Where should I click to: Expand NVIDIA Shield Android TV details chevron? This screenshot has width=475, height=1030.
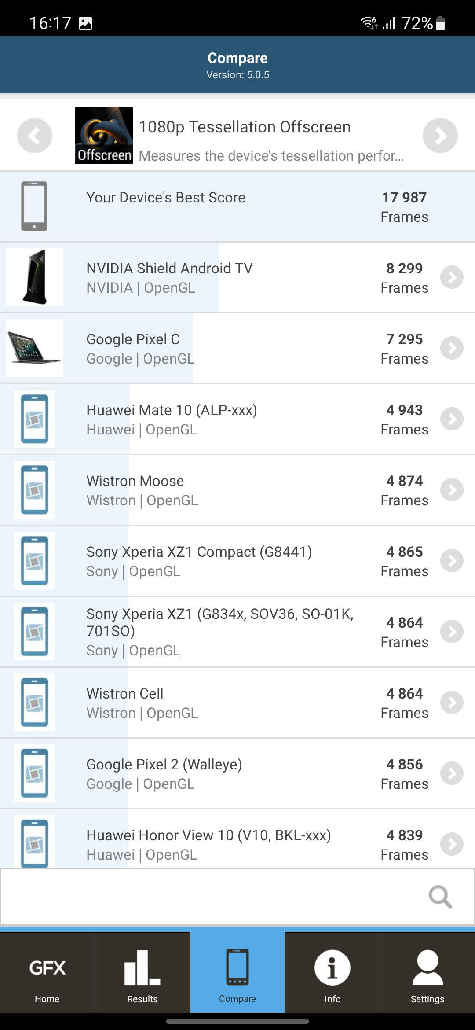tap(452, 277)
